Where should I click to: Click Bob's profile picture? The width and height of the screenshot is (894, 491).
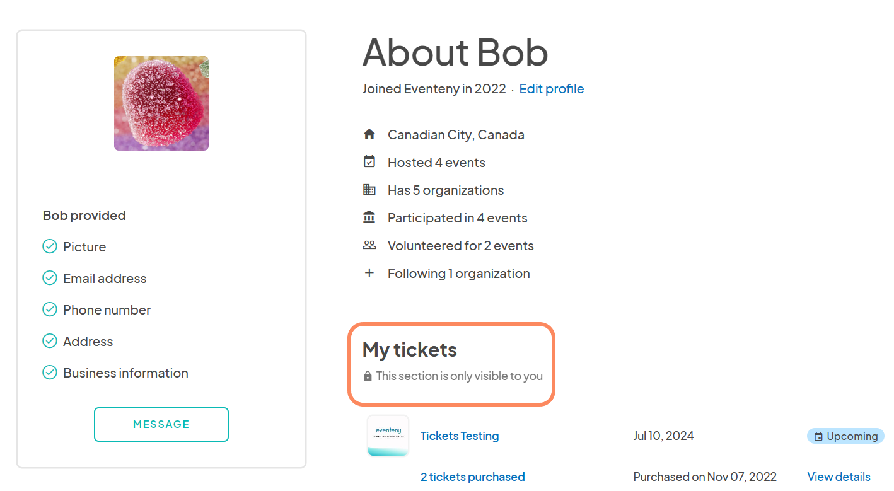[161, 103]
